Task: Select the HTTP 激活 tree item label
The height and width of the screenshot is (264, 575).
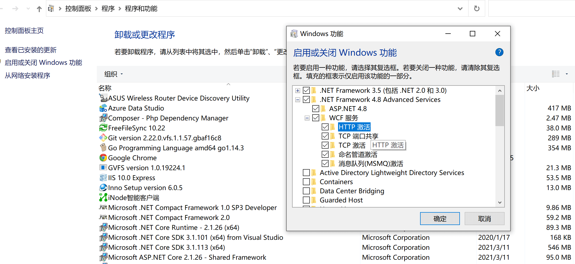Action: click(354, 127)
